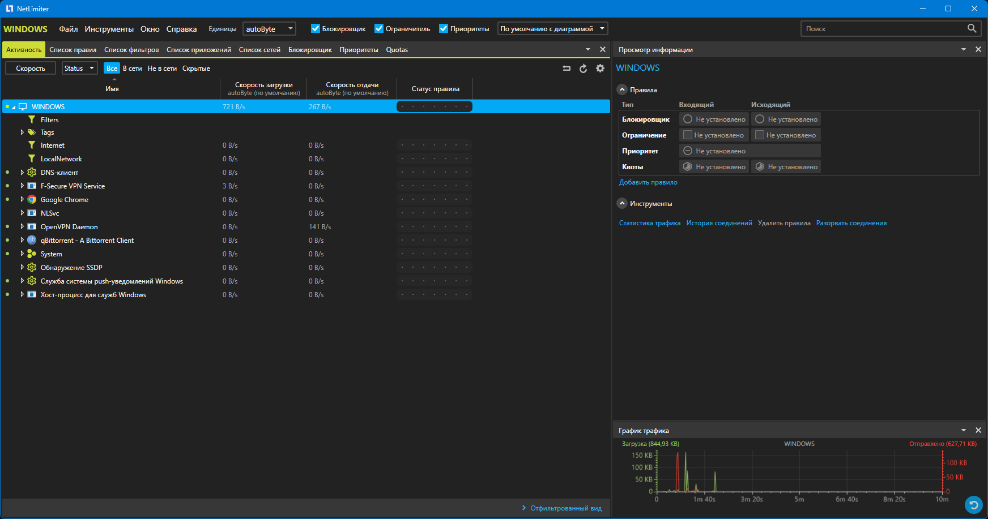Click the Google Chrome icon in the list
This screenshot has width=988, height=519.
click(32, 200)
